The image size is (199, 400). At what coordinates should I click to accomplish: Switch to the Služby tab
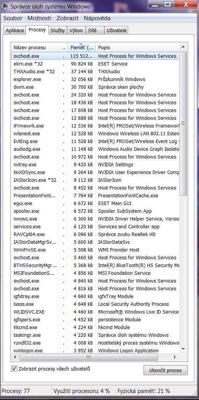click(57, 30)
